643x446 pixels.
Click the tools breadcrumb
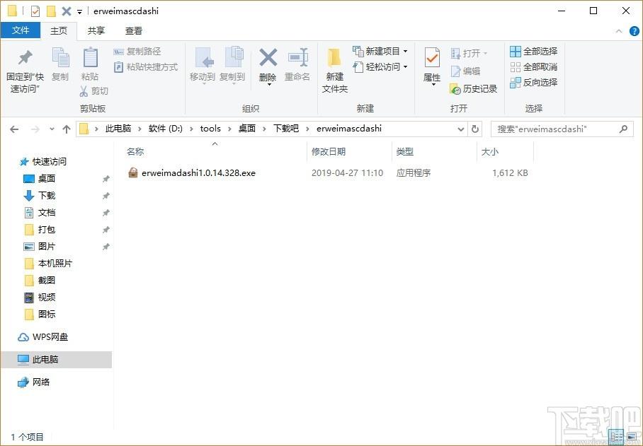(210, 129)
